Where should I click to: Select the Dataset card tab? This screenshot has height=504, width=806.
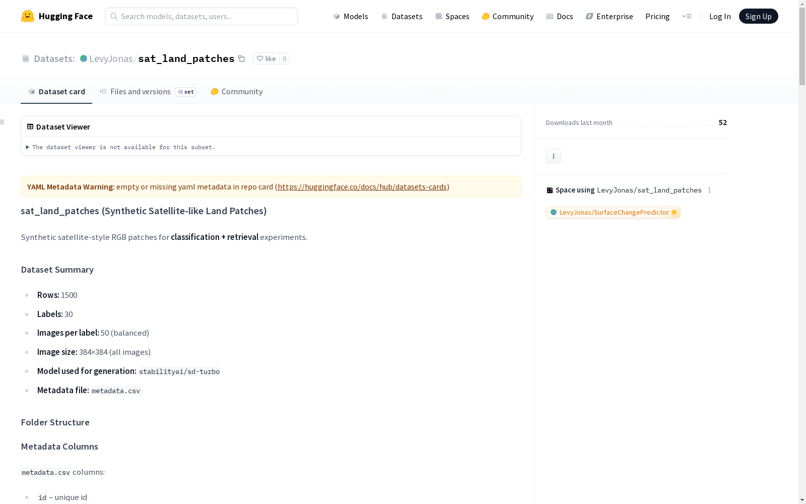(x=56, y=91)
